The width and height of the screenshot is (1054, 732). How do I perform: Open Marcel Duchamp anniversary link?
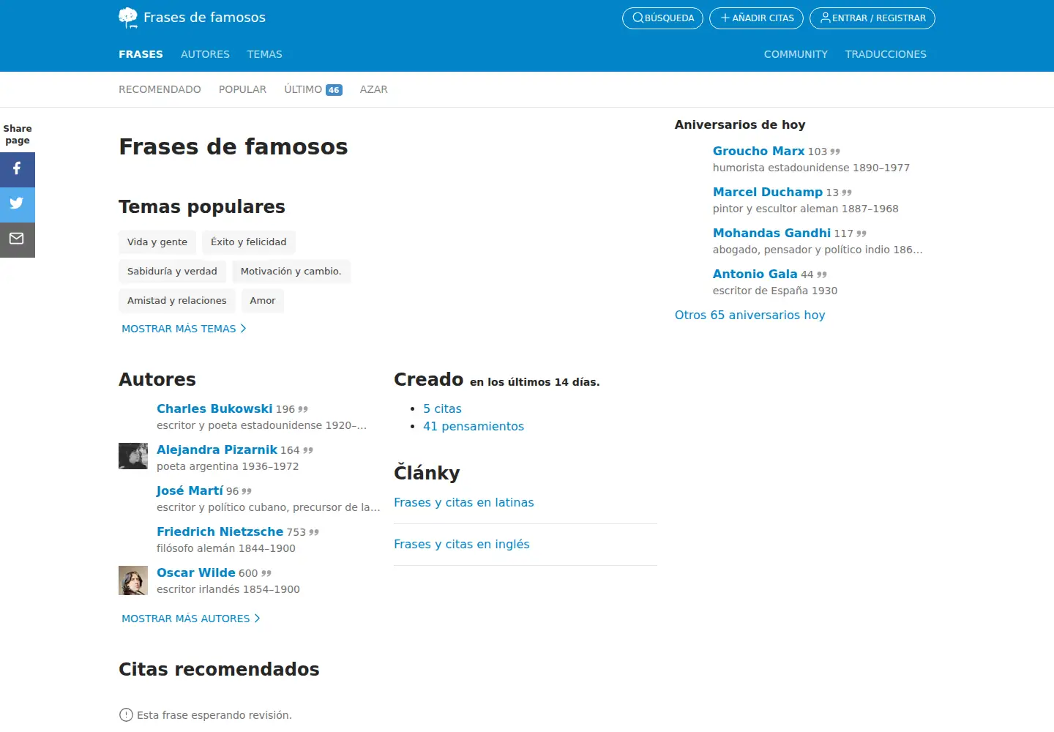(x=768, y=192)
